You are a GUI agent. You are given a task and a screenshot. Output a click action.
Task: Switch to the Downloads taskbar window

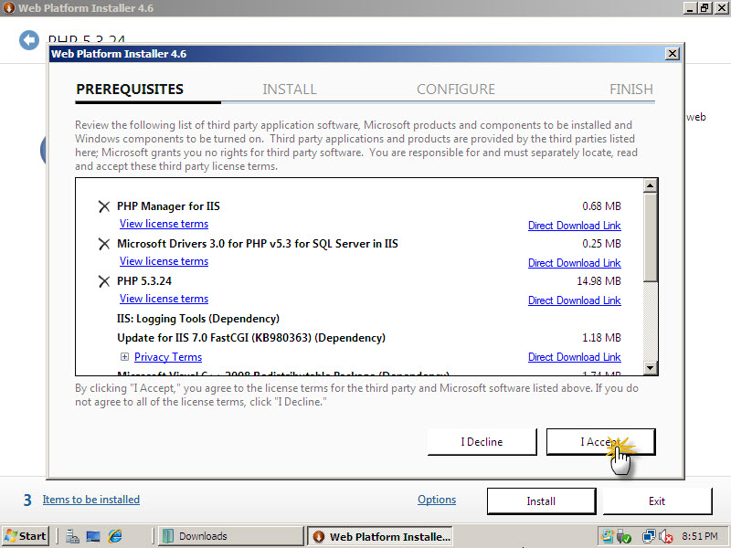click(231, 536)
